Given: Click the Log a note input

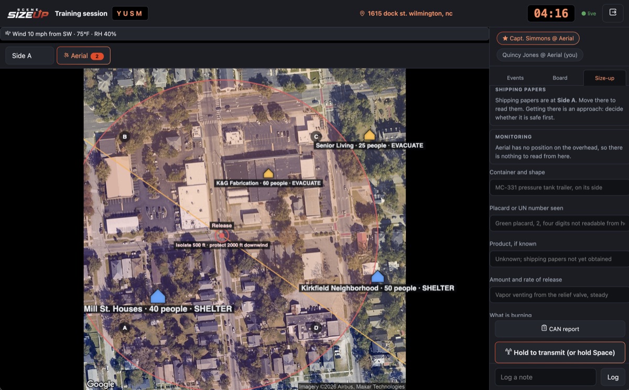Looking at the screenshot, I should coord(545,377).
